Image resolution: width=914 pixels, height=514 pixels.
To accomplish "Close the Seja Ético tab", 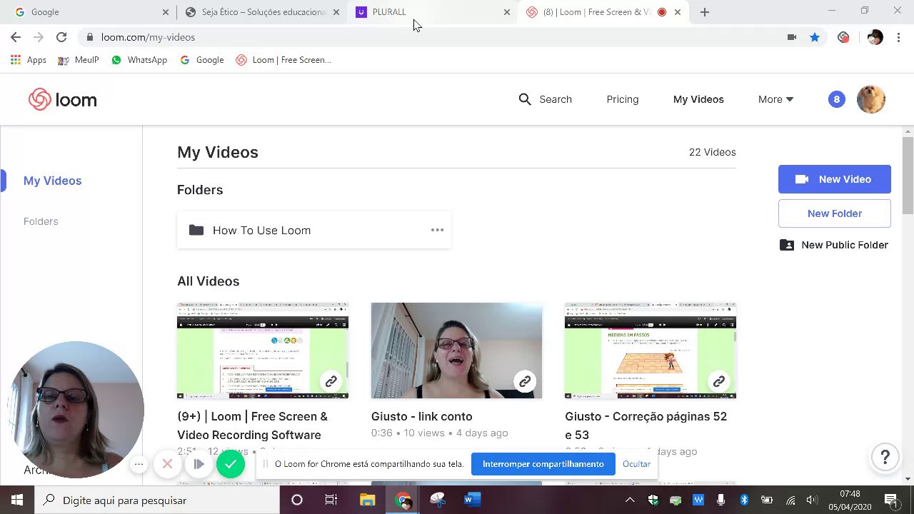I will (x=336, y=12).
